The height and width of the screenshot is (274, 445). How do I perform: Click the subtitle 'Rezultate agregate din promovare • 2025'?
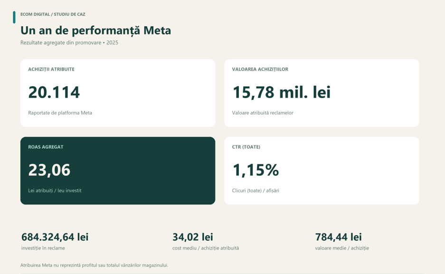(69, 43)
